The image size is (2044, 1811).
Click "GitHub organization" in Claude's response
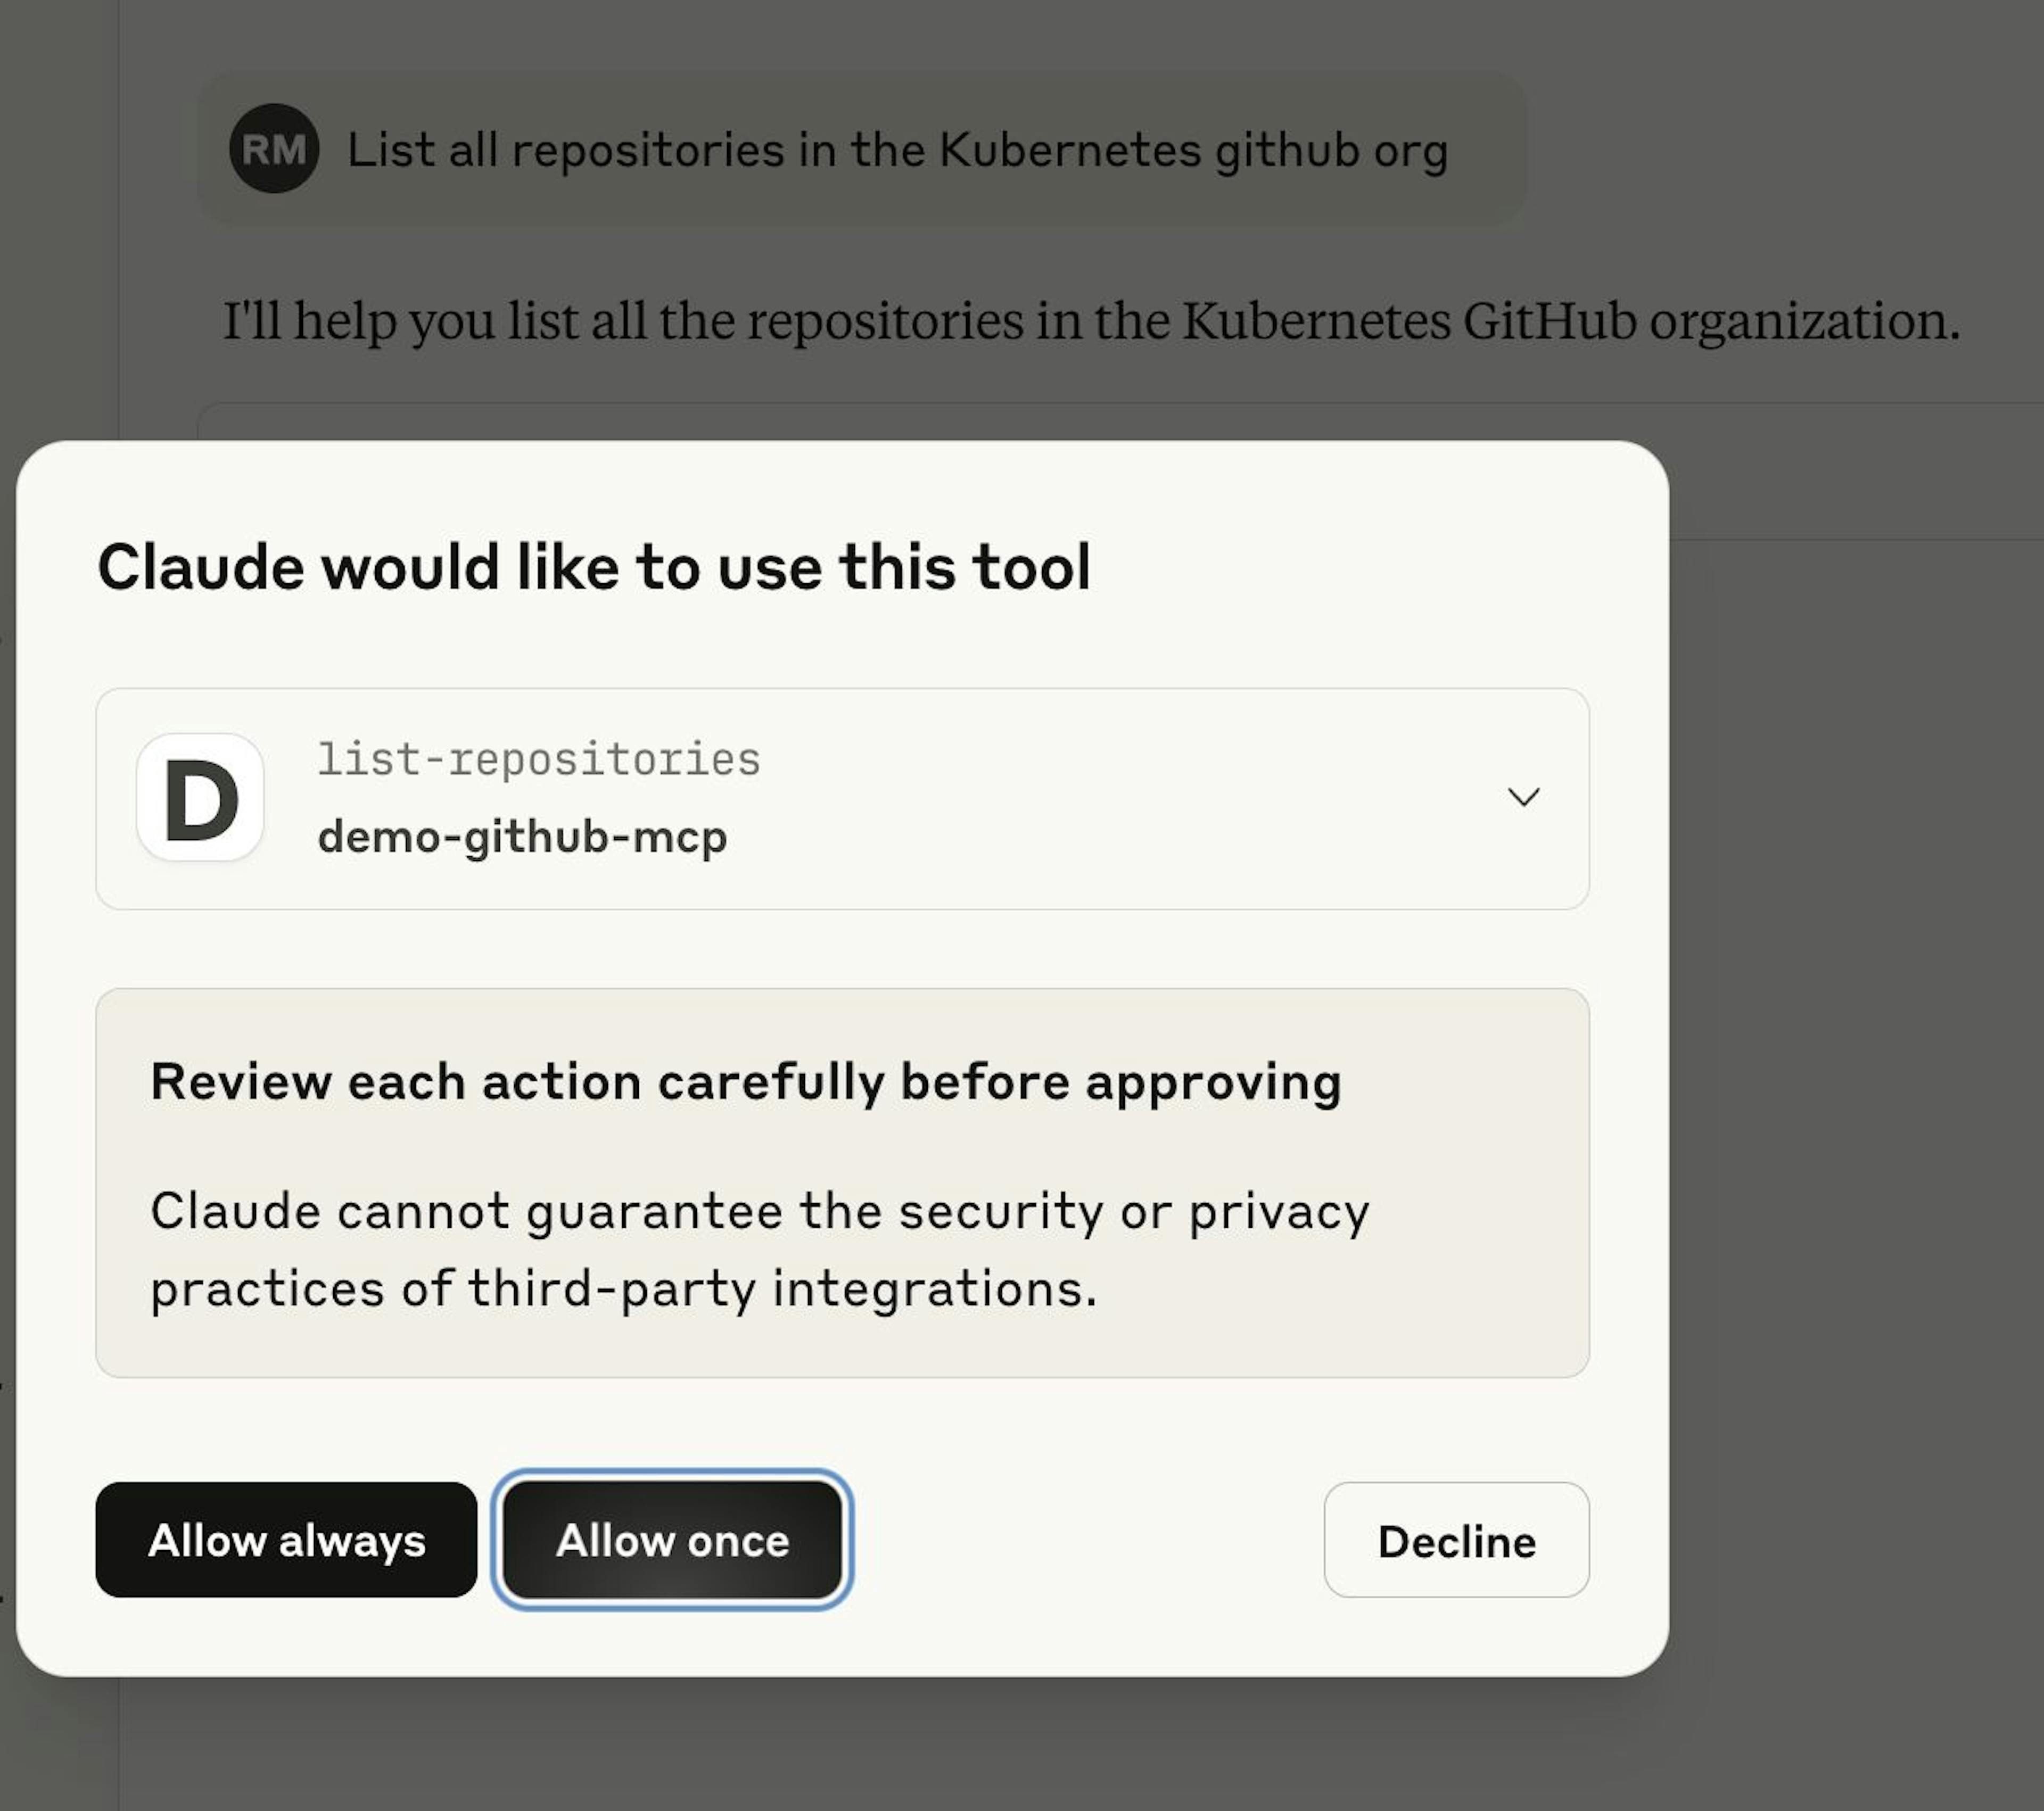[1710, 321]
